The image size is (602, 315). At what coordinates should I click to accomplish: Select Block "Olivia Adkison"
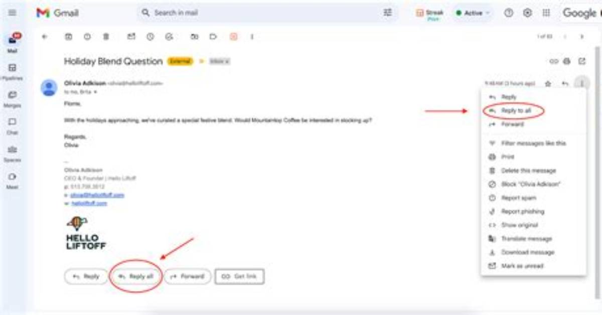pos(533,184)
